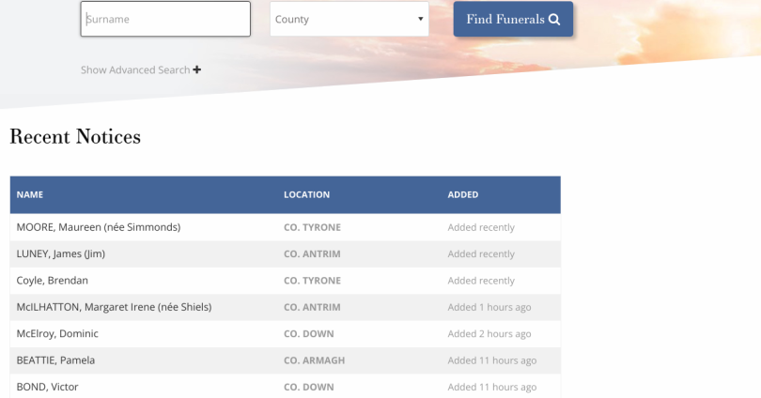The width and height of the screenshot is (761, 398).
Task: Click the Recent Notices heading
Action: [75, 137]
